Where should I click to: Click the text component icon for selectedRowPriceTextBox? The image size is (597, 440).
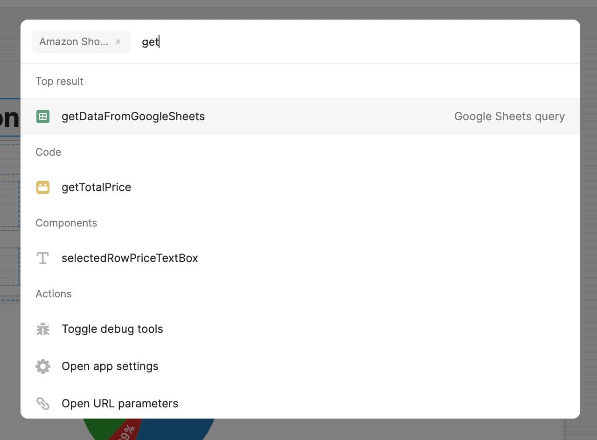(x=43, y=258)
